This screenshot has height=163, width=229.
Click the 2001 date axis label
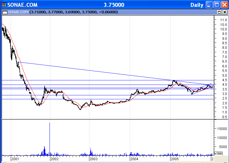pos(15,159)
